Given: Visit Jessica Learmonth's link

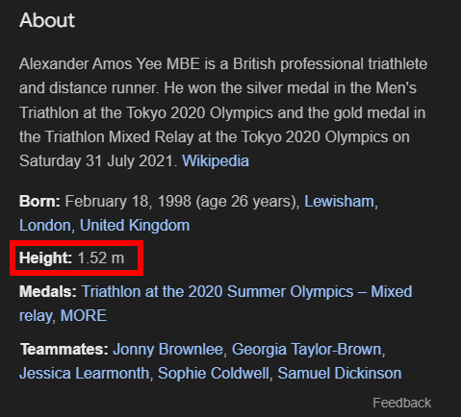Looking at the screenshot, I should [84, 374].
